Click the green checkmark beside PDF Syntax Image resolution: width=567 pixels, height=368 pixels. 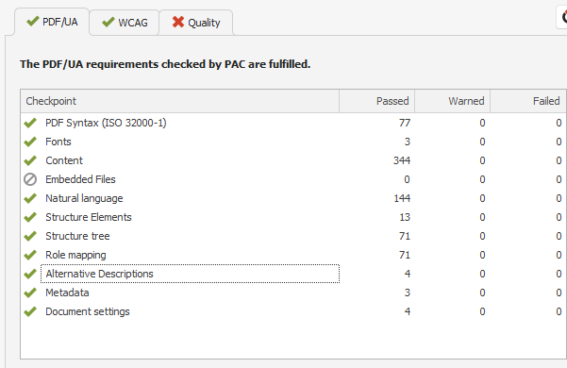point(30,123)
